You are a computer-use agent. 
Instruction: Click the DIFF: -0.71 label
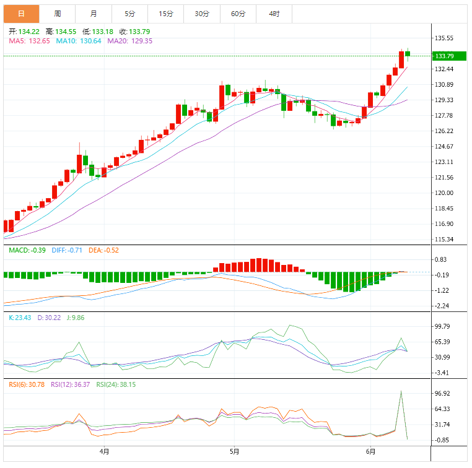pos(67,250)
